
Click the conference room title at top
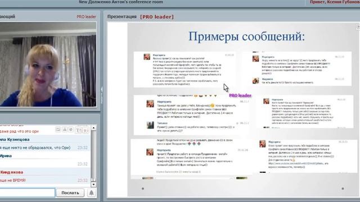click(x=121, y=2)
